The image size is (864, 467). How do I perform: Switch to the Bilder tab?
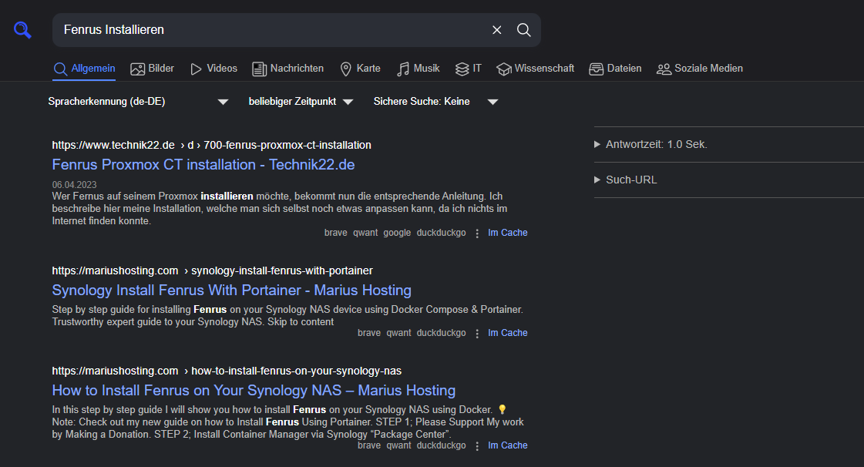pyautogui.click(x=152, y=69)
